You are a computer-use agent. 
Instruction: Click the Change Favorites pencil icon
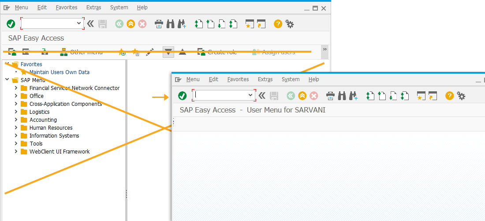tap(149, 52)
